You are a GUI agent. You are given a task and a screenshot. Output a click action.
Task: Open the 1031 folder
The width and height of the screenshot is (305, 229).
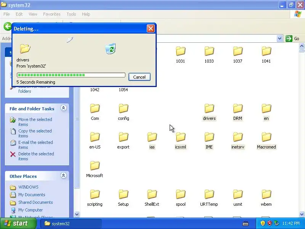[x=180, y=51]
